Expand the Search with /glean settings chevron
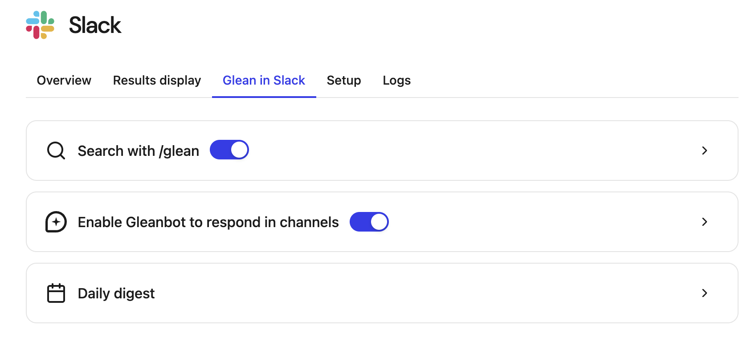 coord(704,151)
